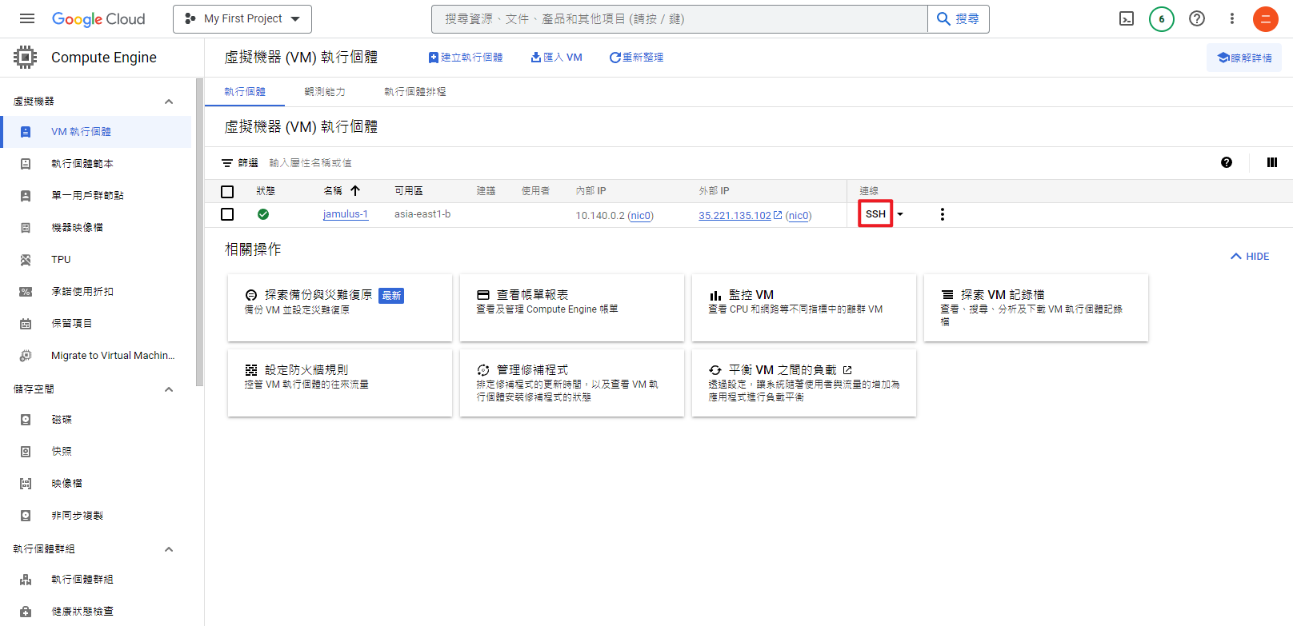The width and height of the screenshot is (1293, 626).
Task: Open the My First Project selector dropdown
Action: (x=242, y=18)
